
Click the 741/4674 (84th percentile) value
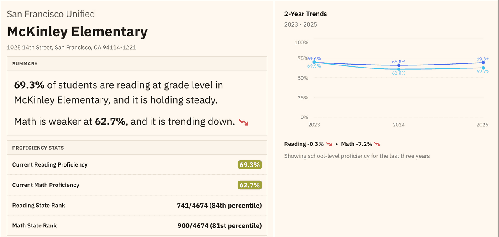(220, 205)
